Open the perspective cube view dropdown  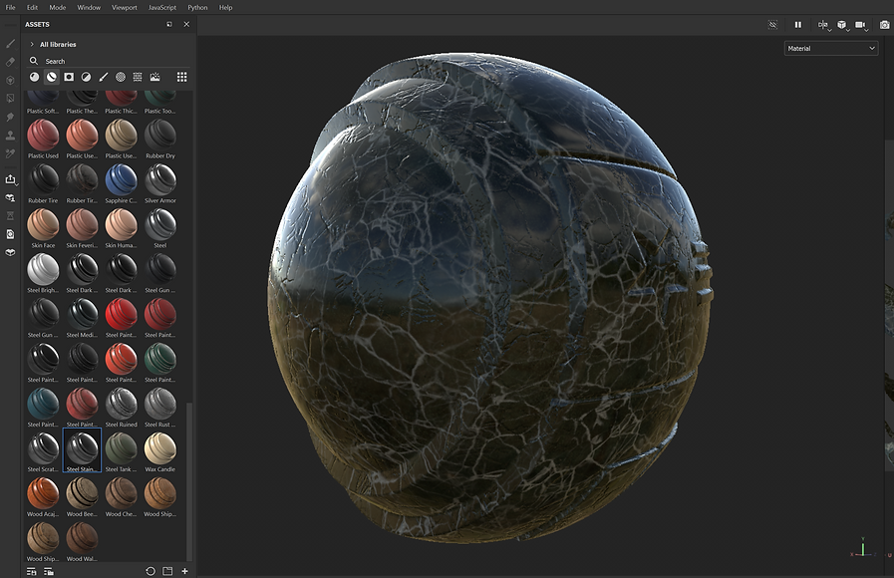tap(843, 25)
